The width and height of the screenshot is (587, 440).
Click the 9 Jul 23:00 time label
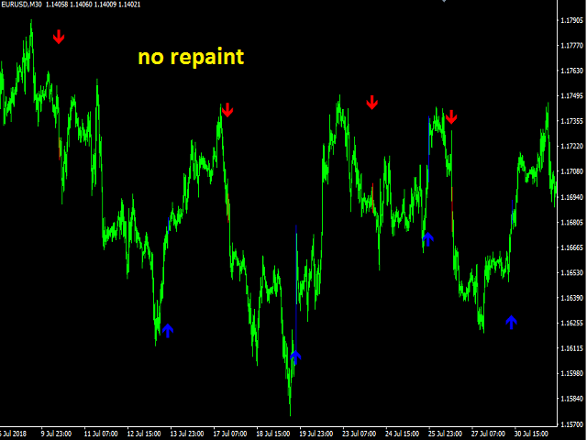[x=57, y=434]
